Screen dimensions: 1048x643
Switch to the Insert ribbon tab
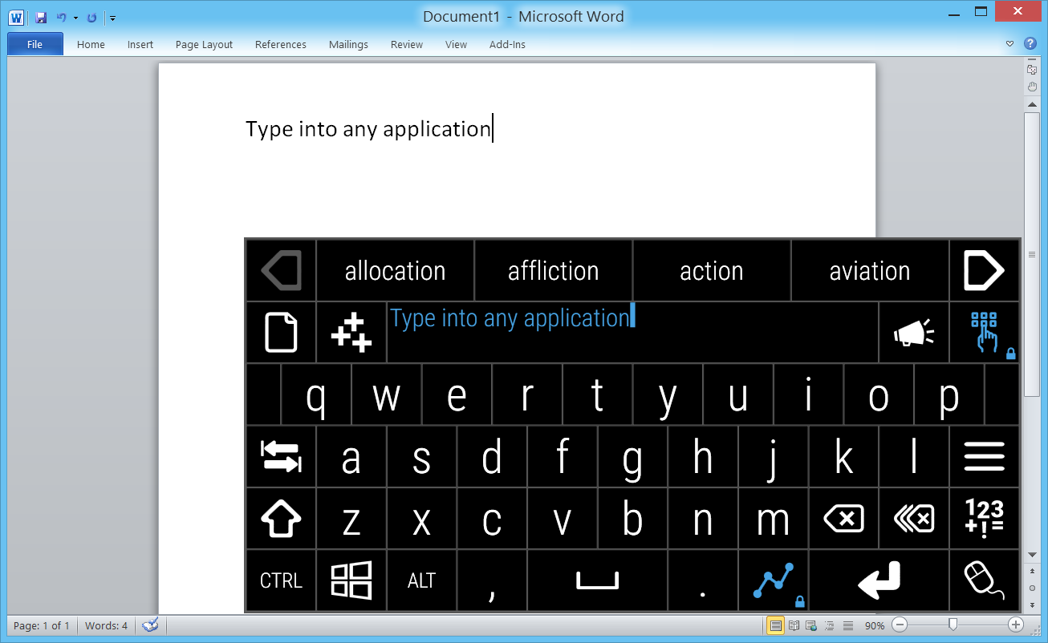click(x=140, y=45)
